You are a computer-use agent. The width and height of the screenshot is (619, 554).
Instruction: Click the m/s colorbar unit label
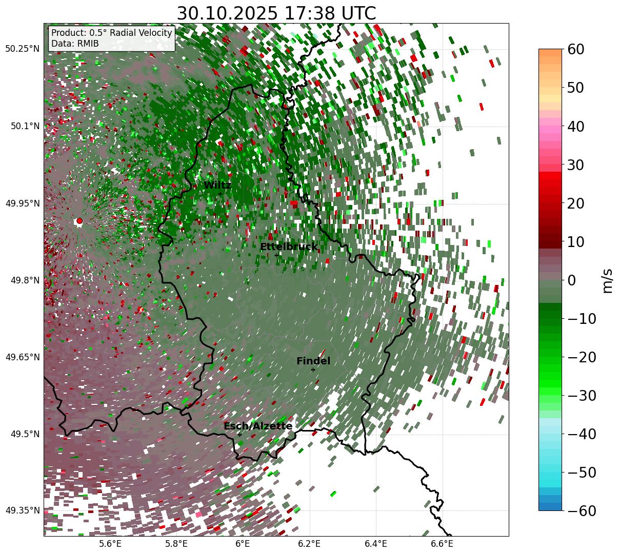[608, 280]
